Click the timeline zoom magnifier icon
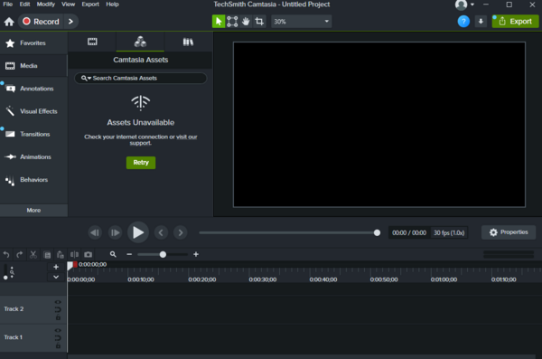Viewport: 542px width, 359px height. tap(113, 254)
